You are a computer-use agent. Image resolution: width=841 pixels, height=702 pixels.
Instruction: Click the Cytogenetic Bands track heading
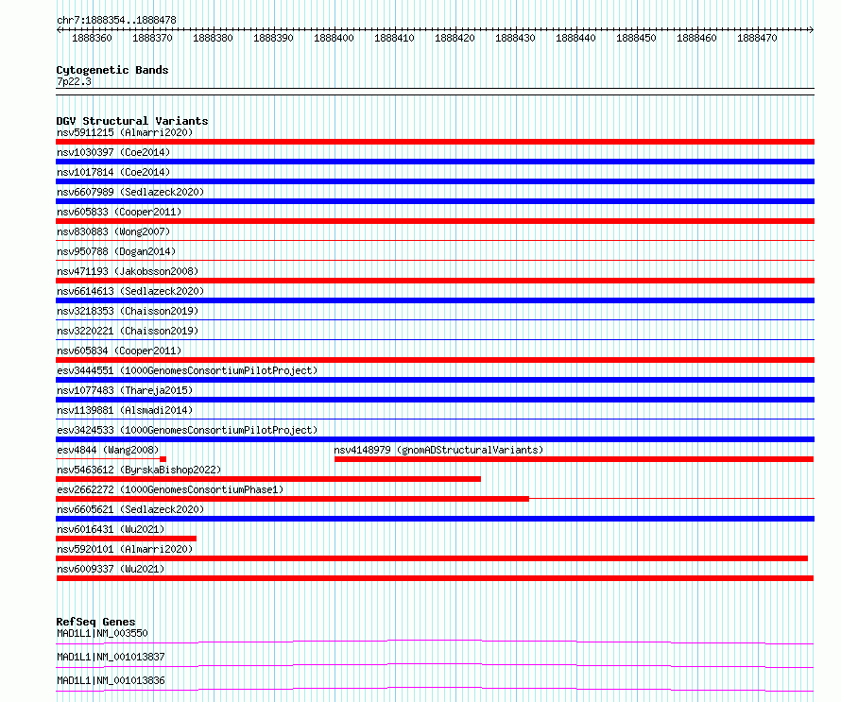coord(112,70)
